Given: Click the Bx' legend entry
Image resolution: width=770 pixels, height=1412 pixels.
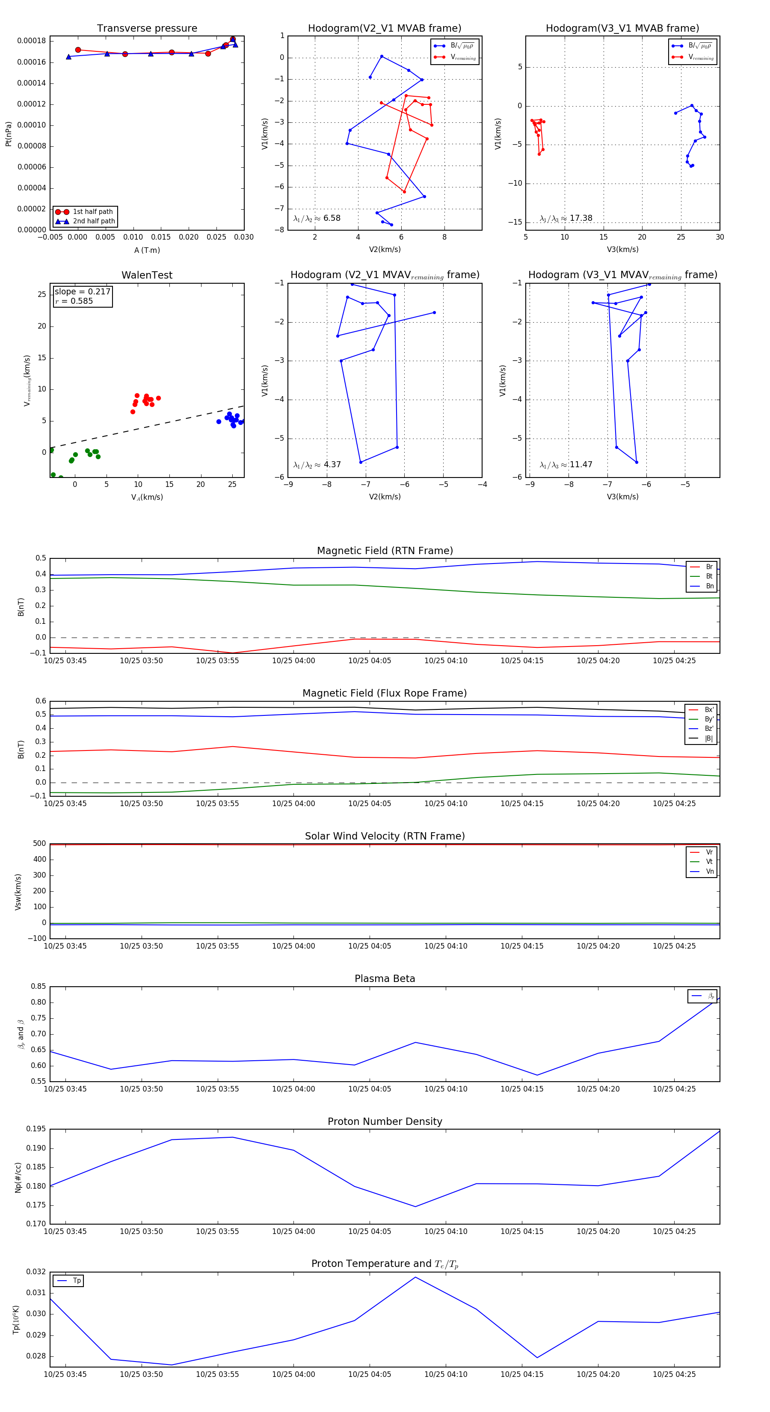Looking at the screenshot, I should tap(702, 710).
